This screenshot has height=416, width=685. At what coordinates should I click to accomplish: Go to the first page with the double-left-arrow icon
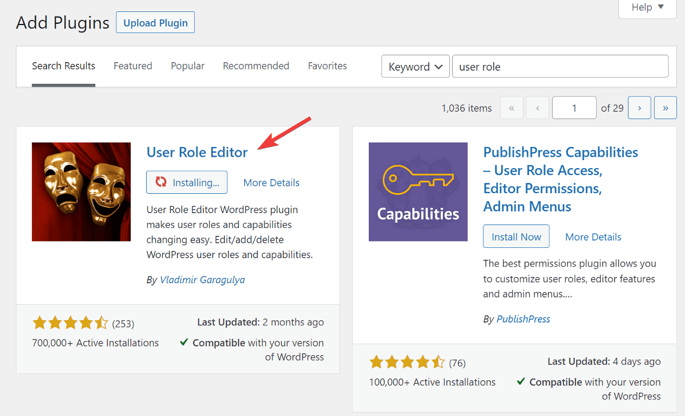511,107
